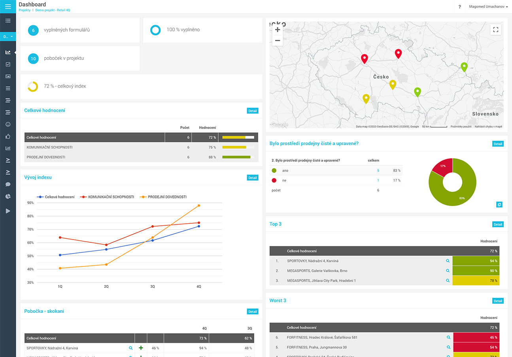This screenshot has width=512, height=357.
Task: Click the play triangle sidebar icon
Action: pos(8,211)
